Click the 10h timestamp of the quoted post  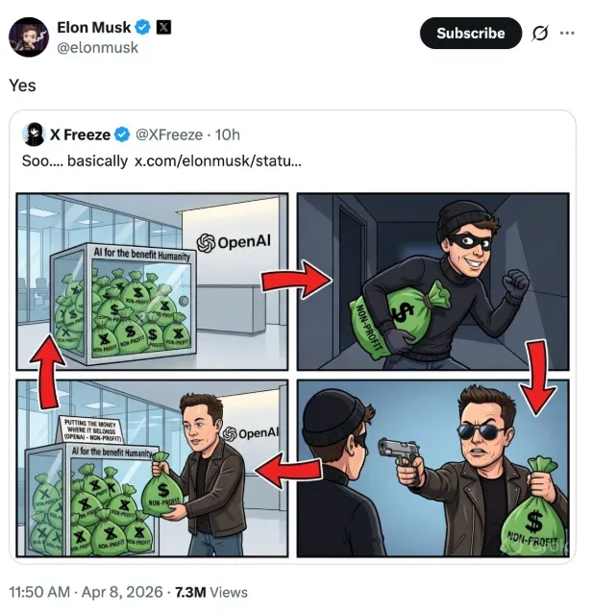(x=228, y=135)
